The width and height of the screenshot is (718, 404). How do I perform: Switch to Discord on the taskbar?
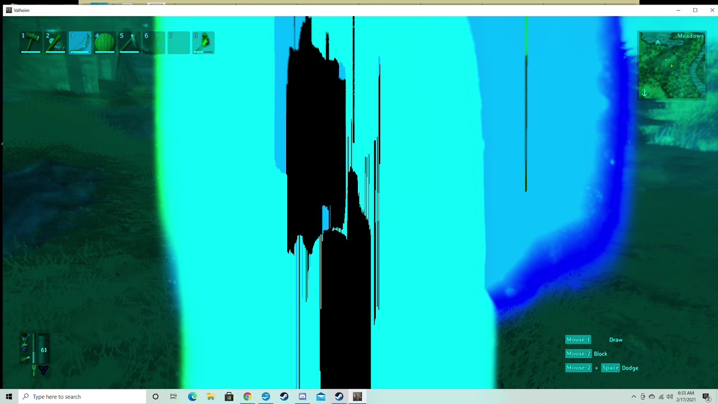pos(302,397)
